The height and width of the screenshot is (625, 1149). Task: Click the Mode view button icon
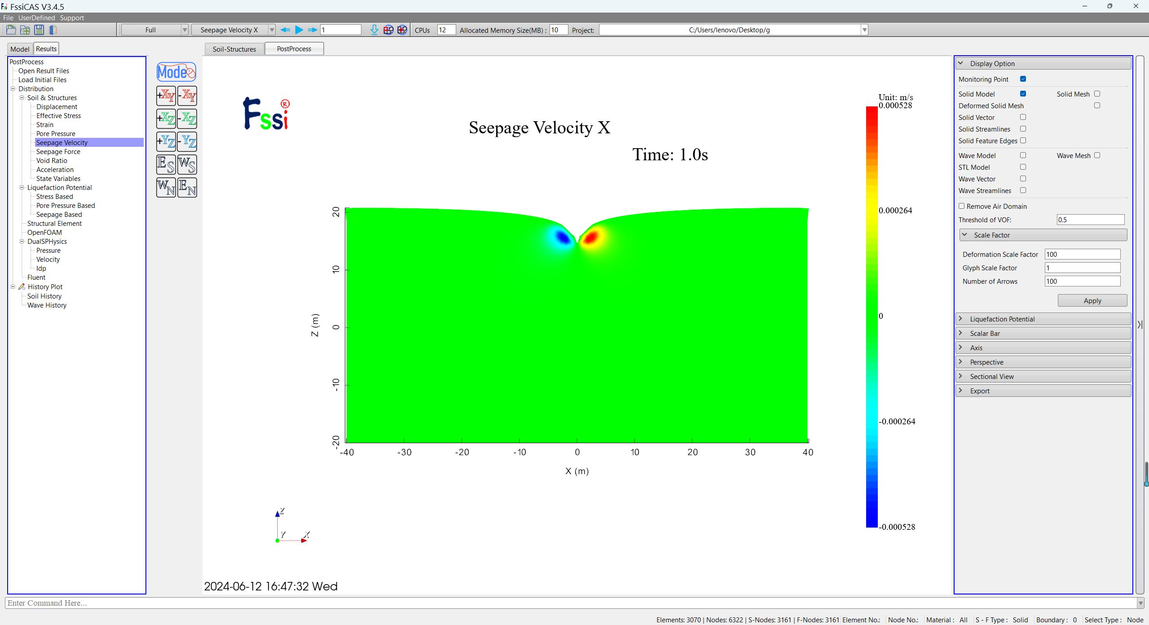pos(176,72)
